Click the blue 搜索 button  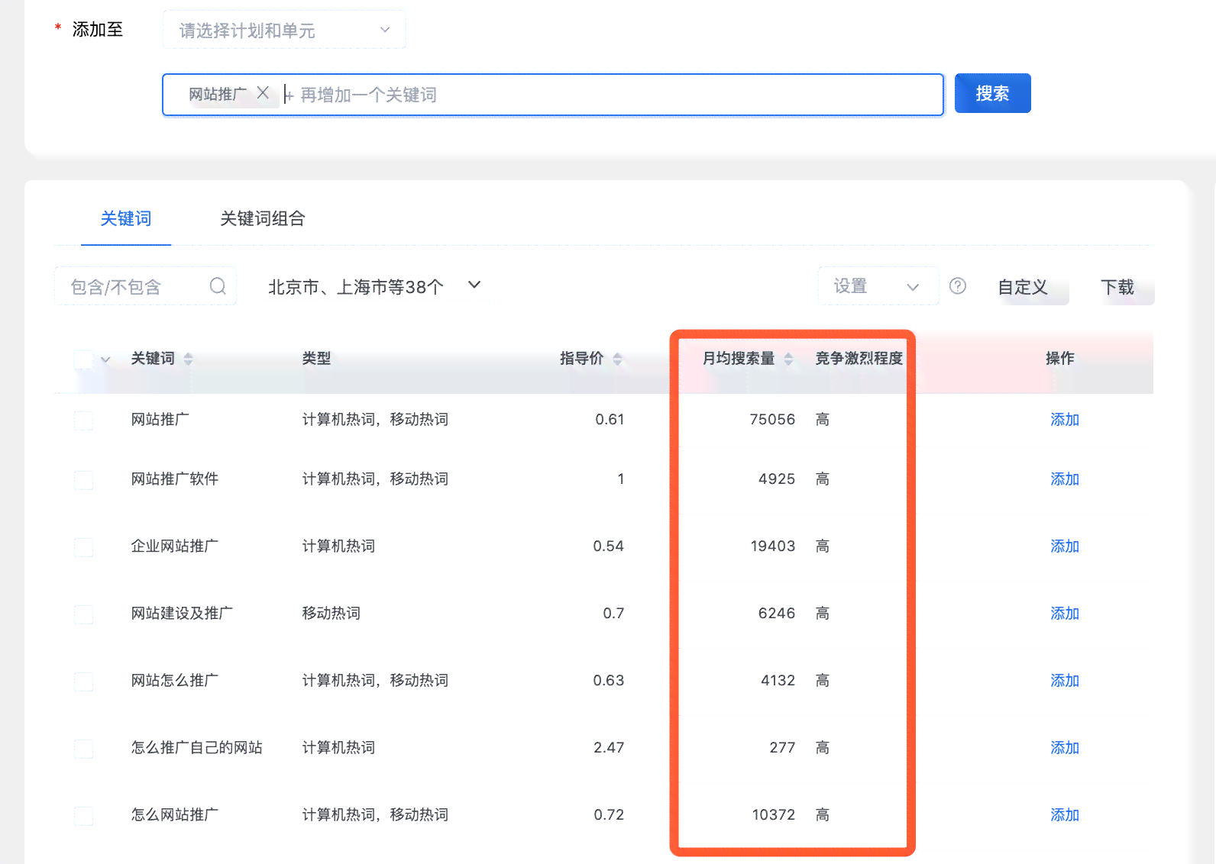coord(993,93)
